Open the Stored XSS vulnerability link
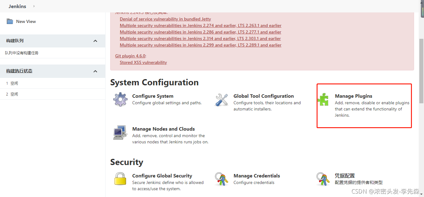Screen dimensions: 424x197 [143, 62]
